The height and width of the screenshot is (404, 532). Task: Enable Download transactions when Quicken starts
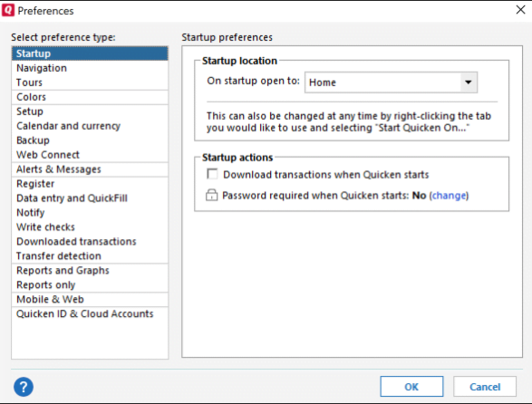coord(212,174)
